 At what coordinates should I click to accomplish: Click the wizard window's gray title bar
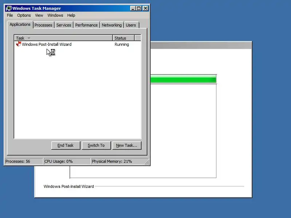tap(201, 45)
